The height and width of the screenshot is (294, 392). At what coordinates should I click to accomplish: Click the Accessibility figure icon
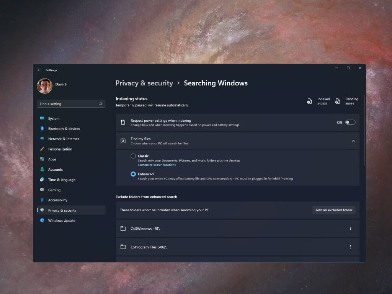coord(42,200)
